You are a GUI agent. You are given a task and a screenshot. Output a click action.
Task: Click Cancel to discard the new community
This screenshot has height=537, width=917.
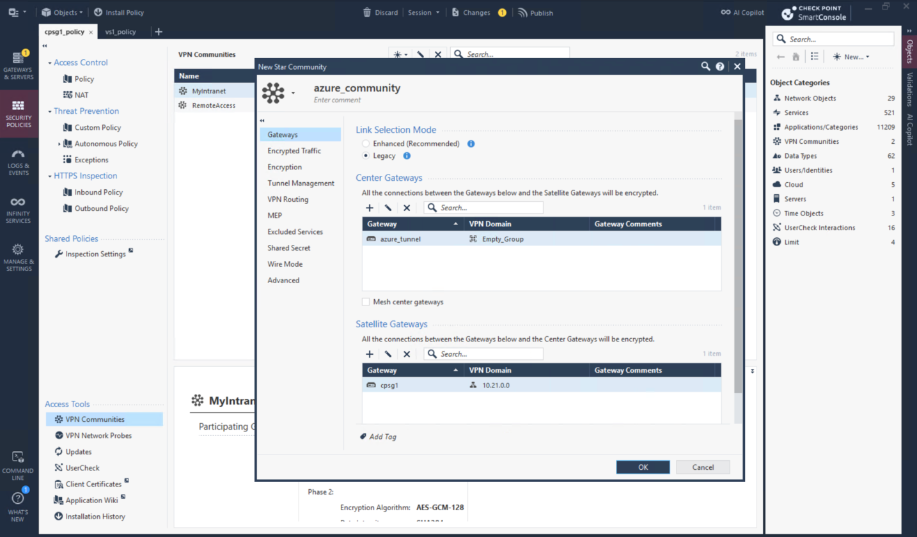point(702,467)
